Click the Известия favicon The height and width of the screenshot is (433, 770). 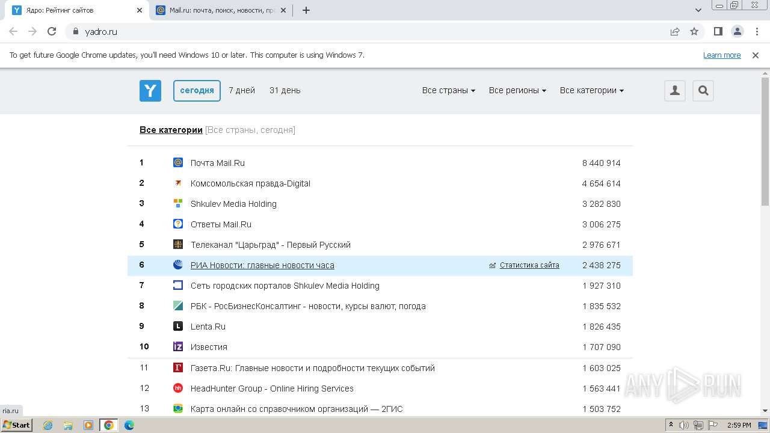click(178, 346)
